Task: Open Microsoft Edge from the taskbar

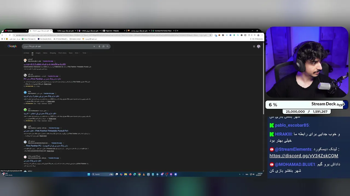Action: click(135, 174)
